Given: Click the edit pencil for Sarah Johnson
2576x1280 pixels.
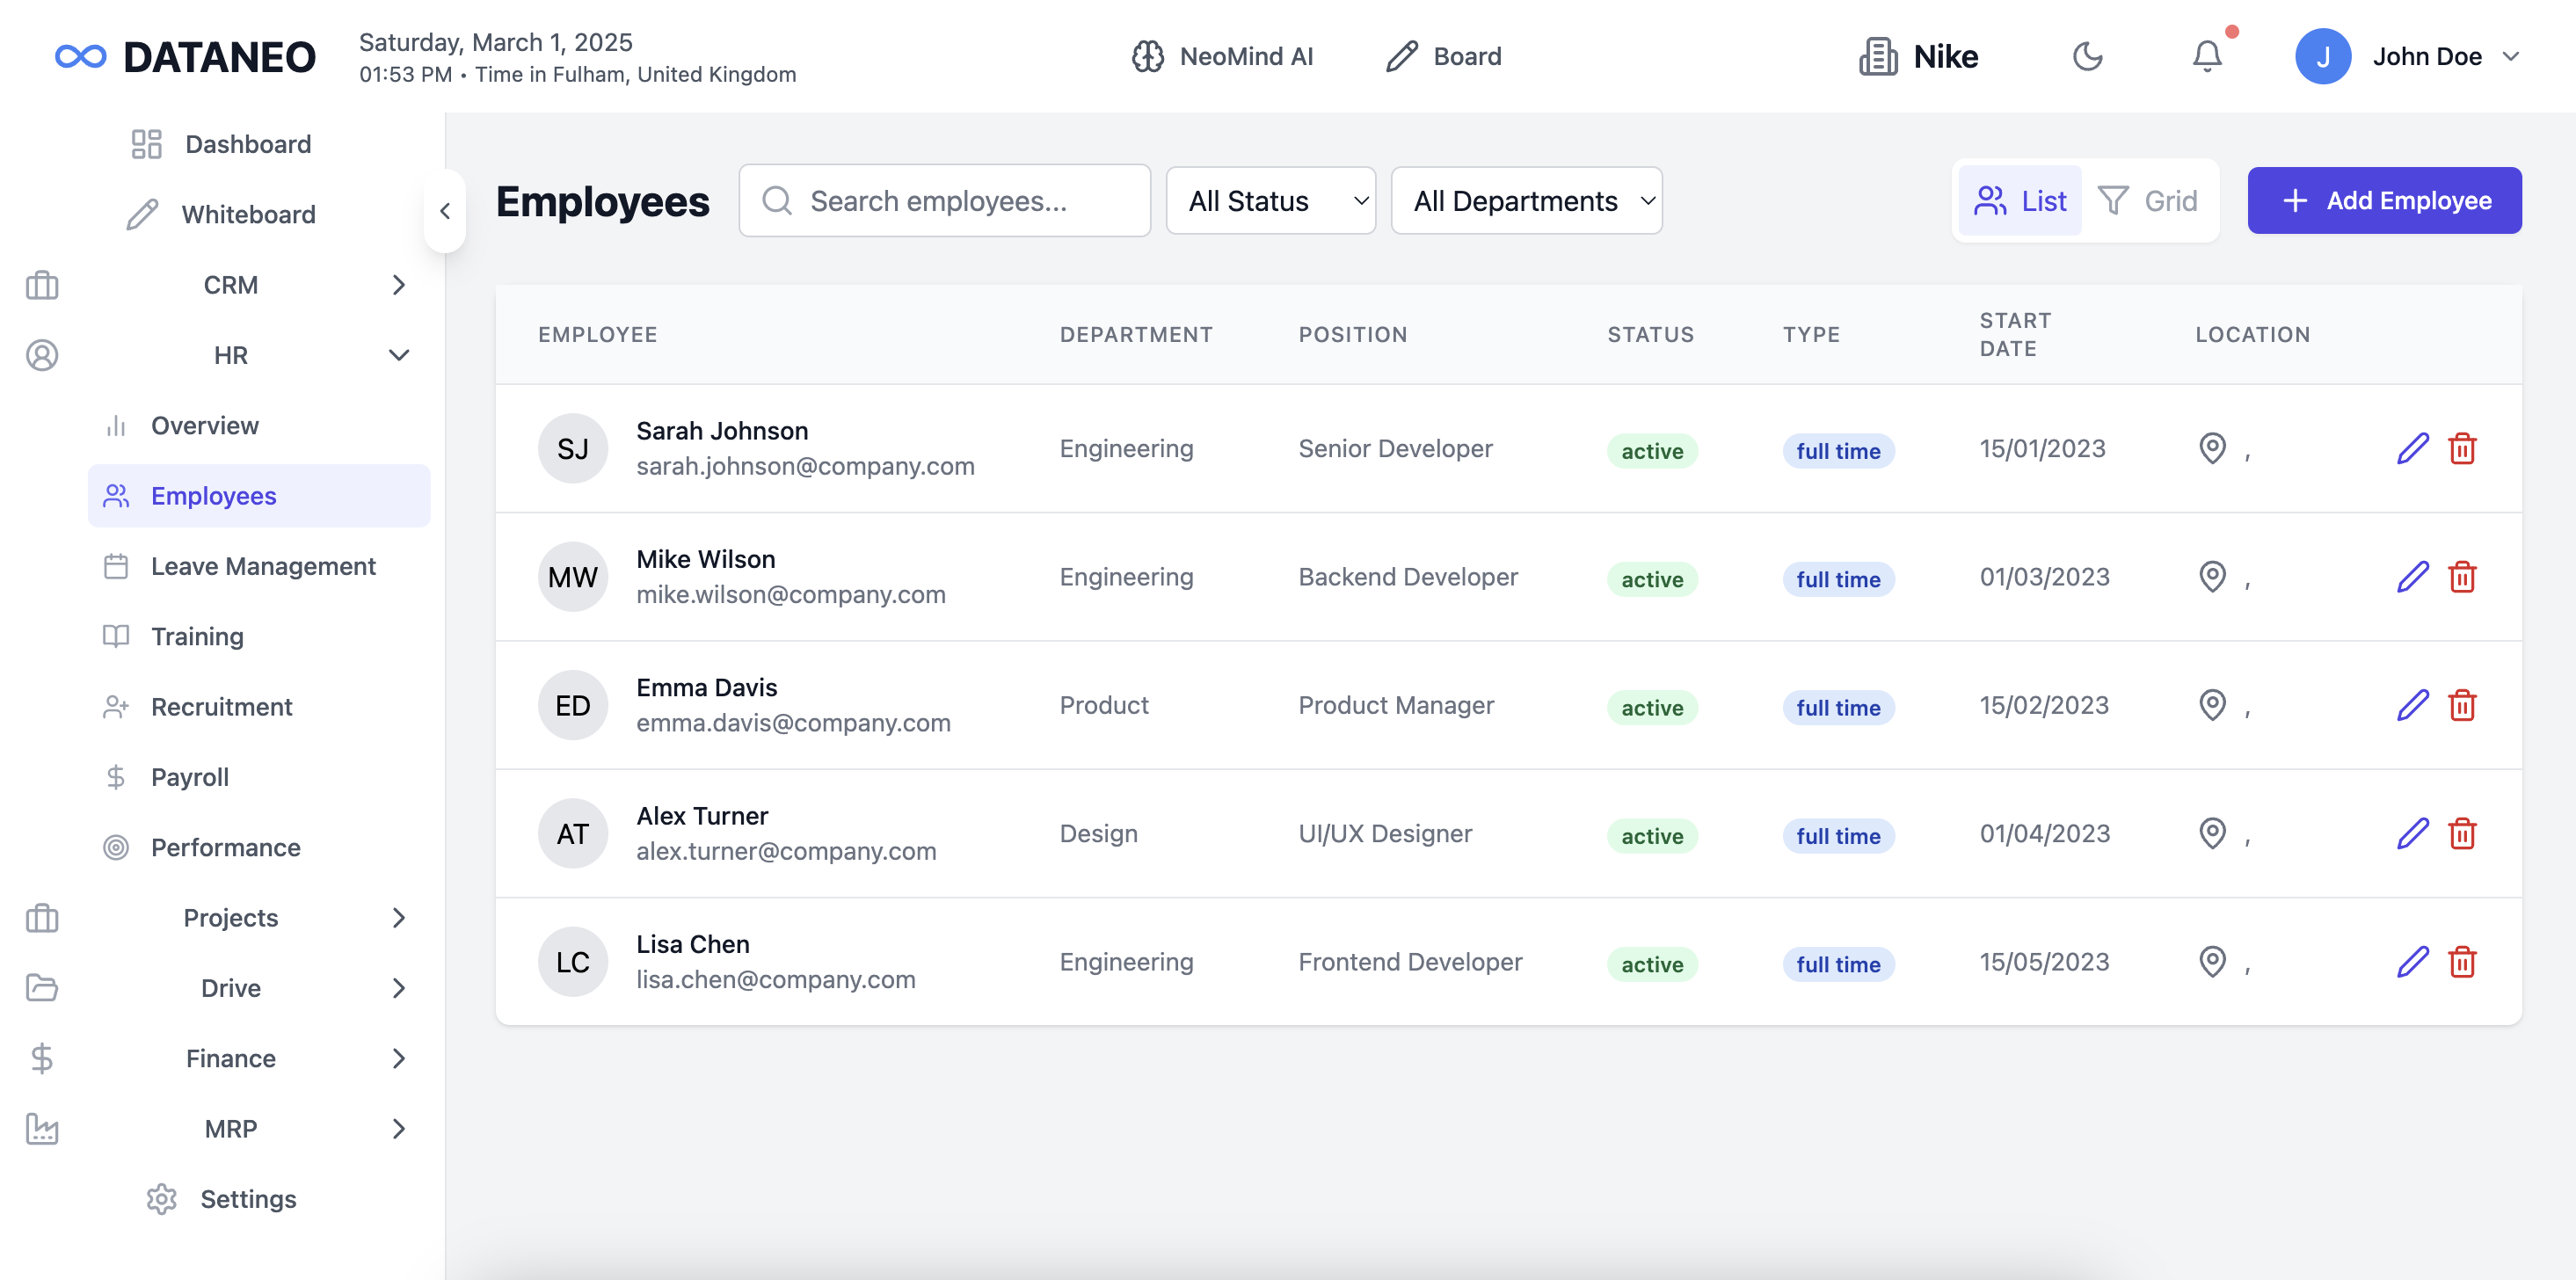Looking at the screenshot, I should coord(2412,448).
